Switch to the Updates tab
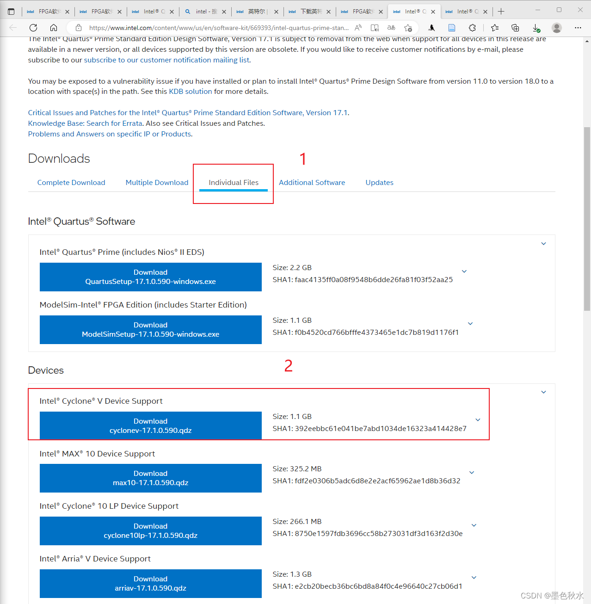This screenshot has height=604, width=591. pos(379,182)
